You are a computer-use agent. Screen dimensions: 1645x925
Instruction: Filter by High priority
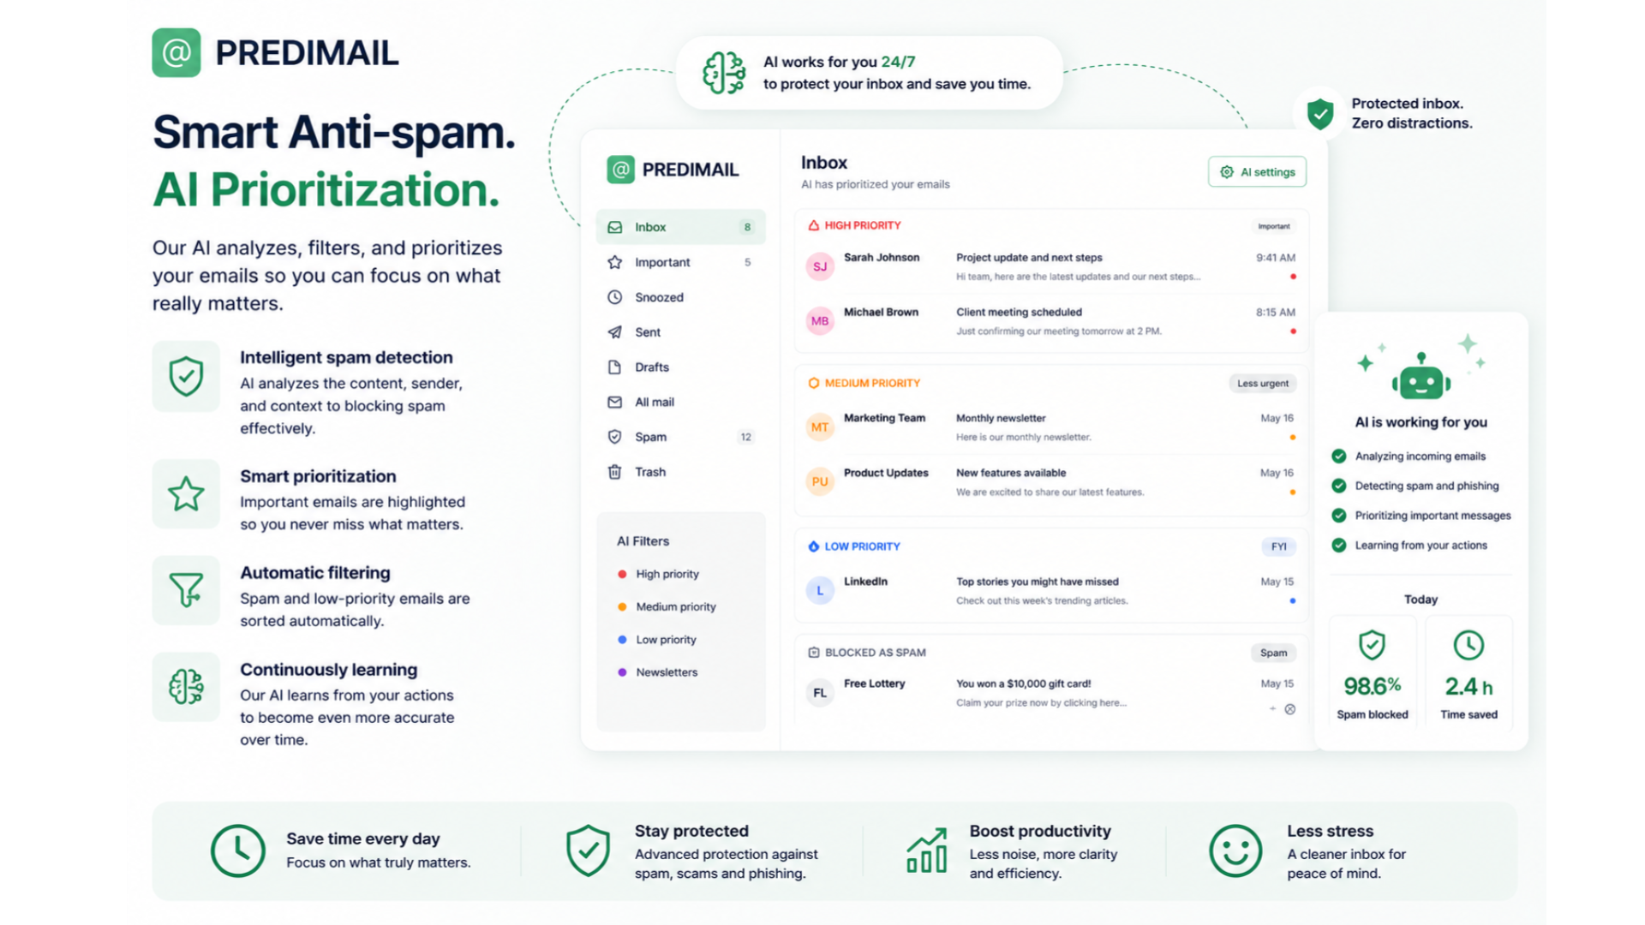pos(658,574)
